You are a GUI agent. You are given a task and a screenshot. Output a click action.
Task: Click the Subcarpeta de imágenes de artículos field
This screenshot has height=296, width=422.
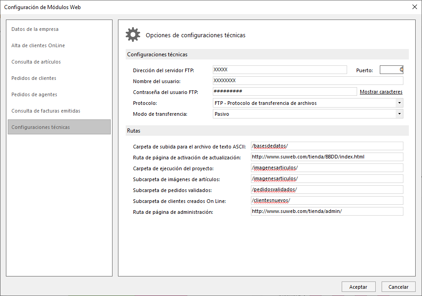[327, 178]
